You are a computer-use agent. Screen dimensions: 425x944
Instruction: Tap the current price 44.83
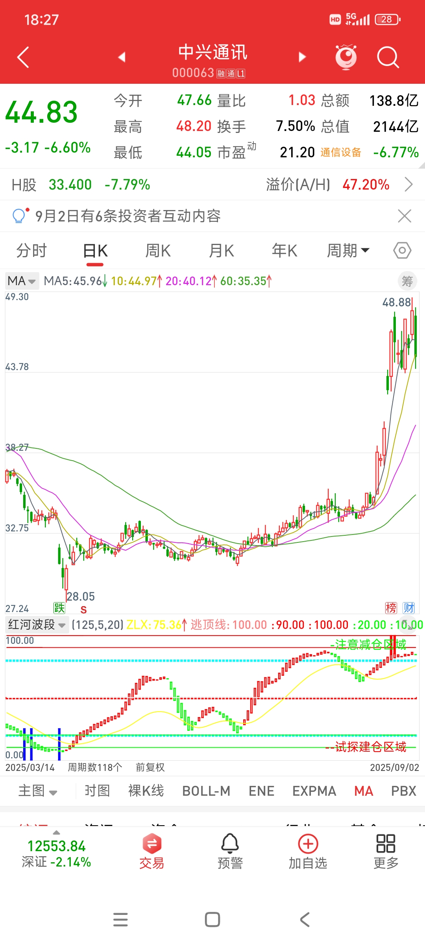pyautogui.click(x=41, y=112)
